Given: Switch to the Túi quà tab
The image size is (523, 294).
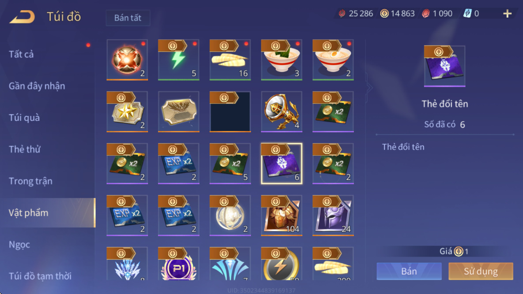Looking at the screenshot, I should (x=24, y=118).
